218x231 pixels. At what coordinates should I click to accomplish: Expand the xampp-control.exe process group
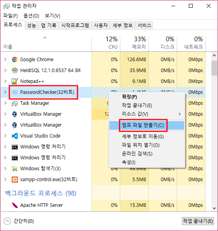(x=5, y=180)
